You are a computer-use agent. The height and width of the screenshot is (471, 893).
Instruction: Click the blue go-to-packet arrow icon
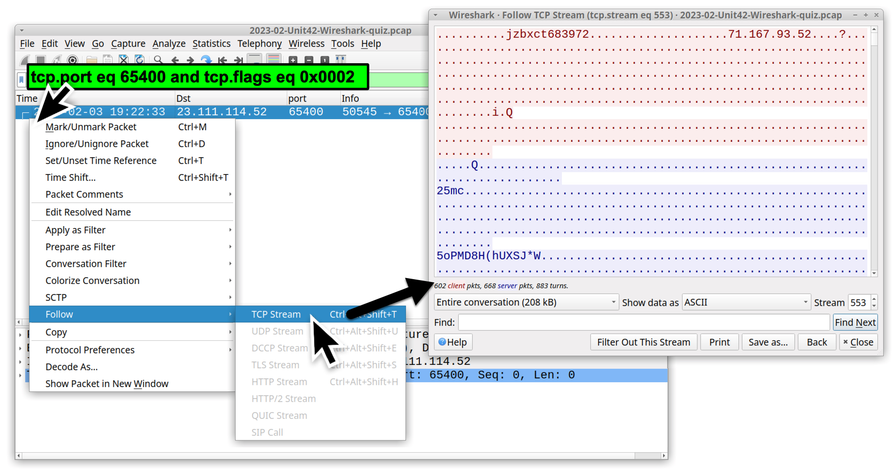pos(206,60)
